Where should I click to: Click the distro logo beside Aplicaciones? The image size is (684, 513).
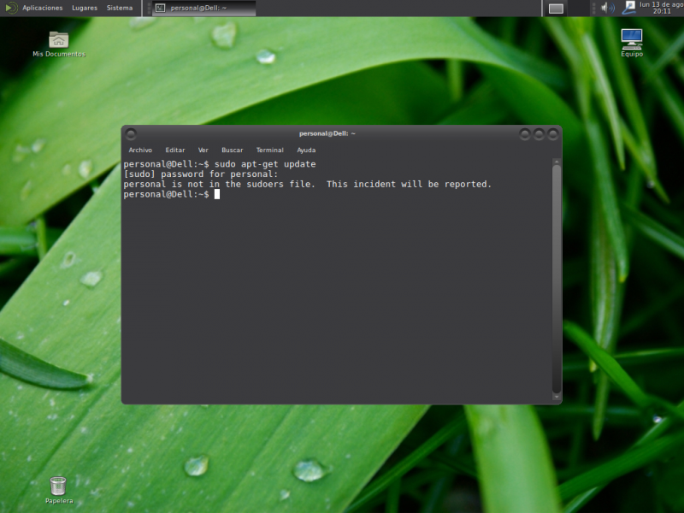[x=9, y=8]
